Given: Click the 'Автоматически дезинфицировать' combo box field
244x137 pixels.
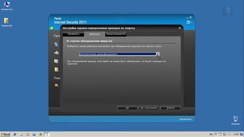Looking at the screenshot, I should (119, 54).
